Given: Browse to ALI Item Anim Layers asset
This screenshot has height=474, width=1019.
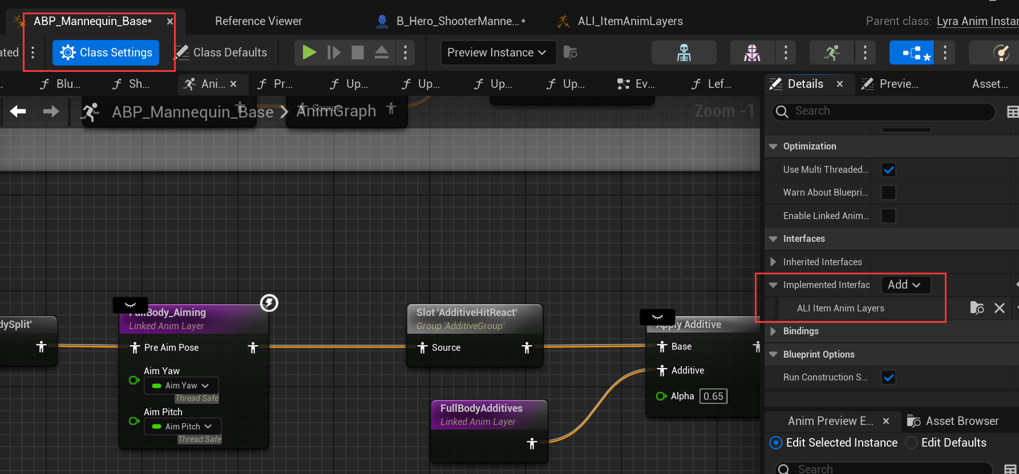Looking at the screenshot, I should click(x=977, y=308).
